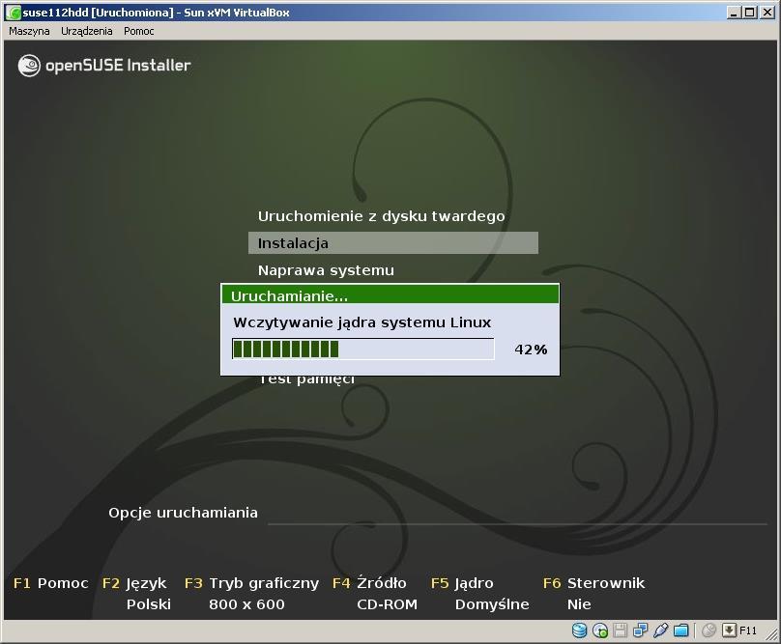The image size is (781, 644).
Task: Click the VirtualBox title bar icon
Action: pyautogui.click(x=13, y=13)
